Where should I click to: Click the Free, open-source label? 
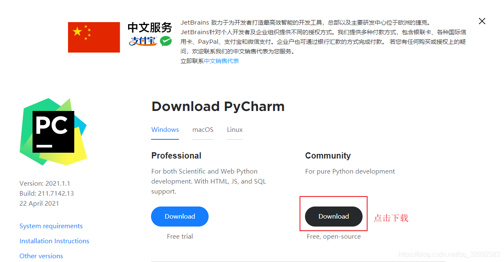point(334,237)
